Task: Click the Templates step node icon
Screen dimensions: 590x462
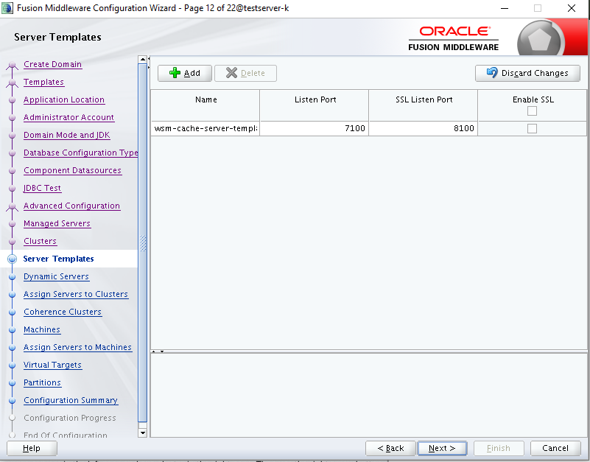Action: coord(12,83)
